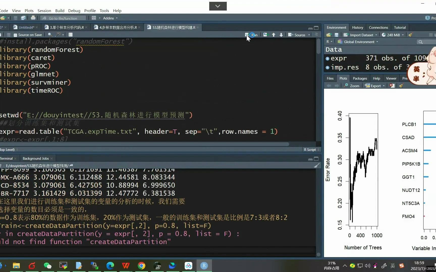Open the R language selector dropdown

tap(329, 42)
